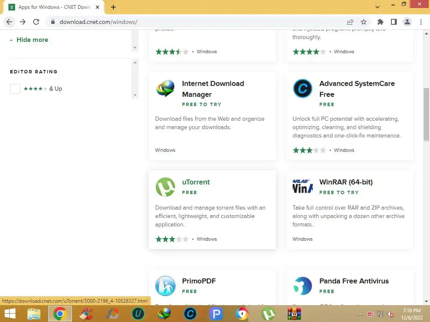This screenshot has height=322, width=430.
Task: Click the network tray icon
Action: tap(380, 314)
